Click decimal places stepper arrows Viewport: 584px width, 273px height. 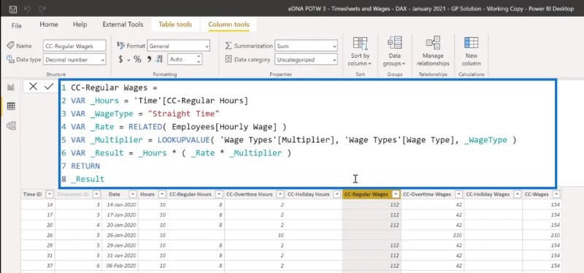[199, 59]
